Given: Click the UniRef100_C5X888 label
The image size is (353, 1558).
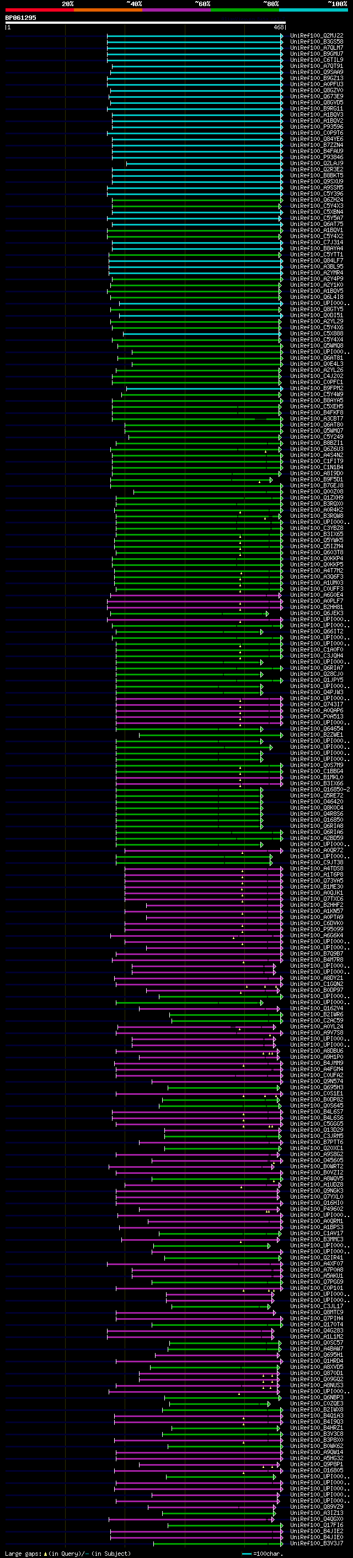Looking at the screenshot, I should point(316,333).
